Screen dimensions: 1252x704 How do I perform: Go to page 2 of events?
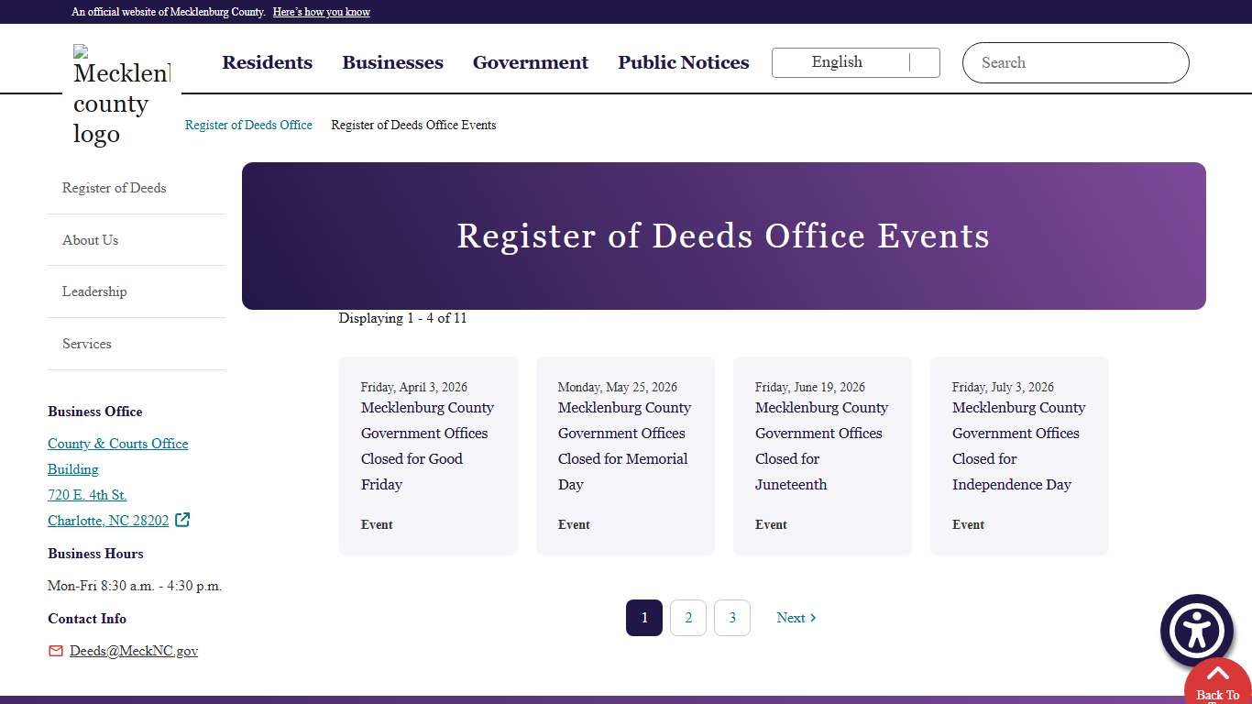pyautogui.click(x=688, y=618)
